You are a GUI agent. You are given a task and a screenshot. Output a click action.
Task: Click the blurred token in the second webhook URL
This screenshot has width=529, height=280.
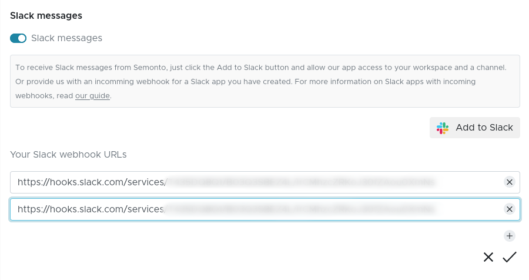coord(300,209)
